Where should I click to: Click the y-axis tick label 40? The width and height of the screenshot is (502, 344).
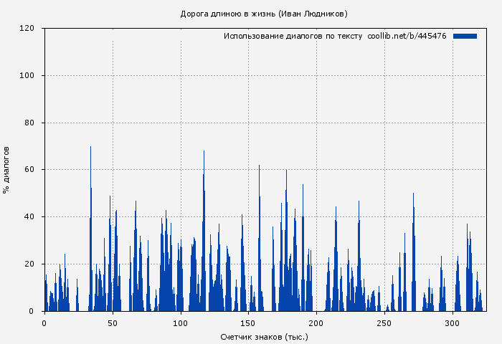(x=30, y=217)
